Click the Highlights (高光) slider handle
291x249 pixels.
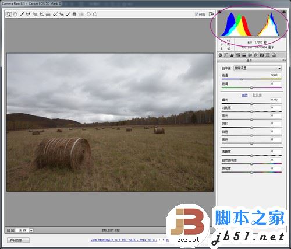(251, 120)
